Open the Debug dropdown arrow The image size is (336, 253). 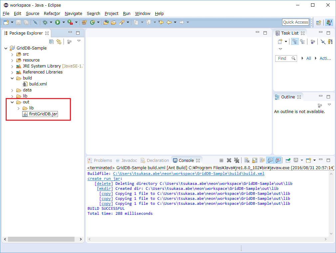pos(51,22)
